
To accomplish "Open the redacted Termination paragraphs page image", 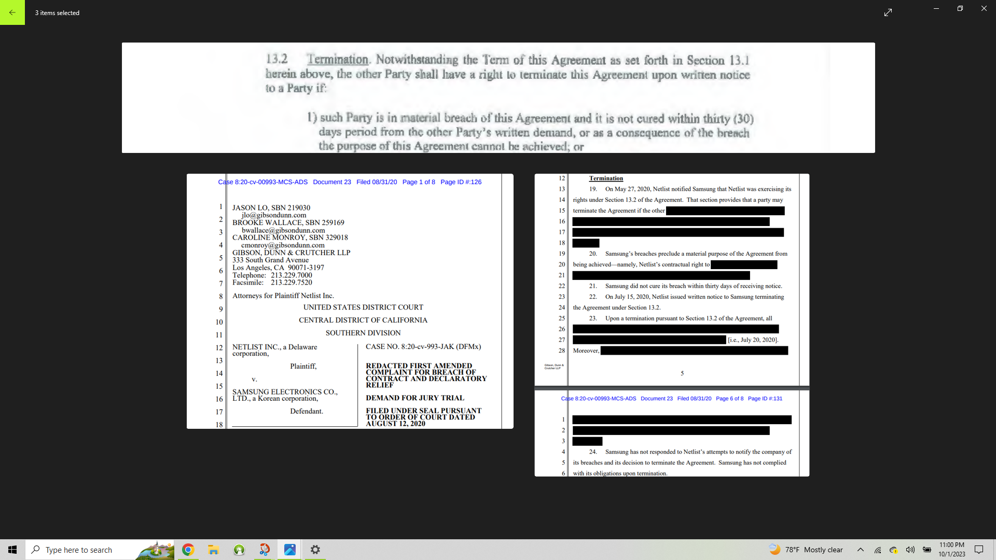I will point(672,325).
